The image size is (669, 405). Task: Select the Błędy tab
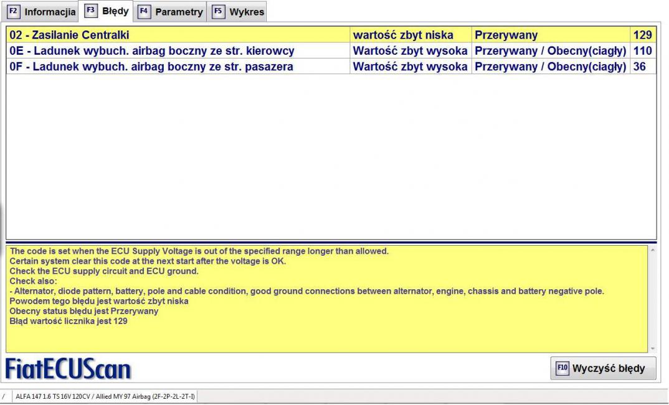(106, 11)
